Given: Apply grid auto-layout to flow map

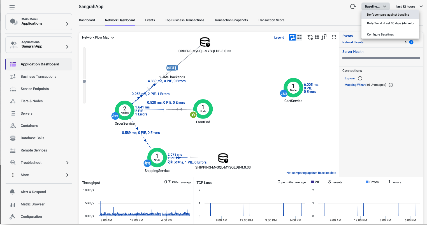Looking at the screenshot, I should pyautogui.click(x=317, y=37).
